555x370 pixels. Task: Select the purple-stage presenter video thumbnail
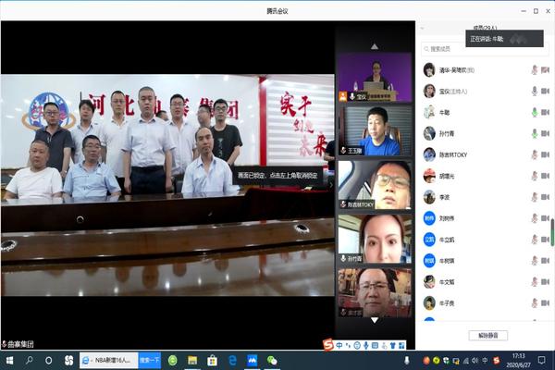coord(375,77)
